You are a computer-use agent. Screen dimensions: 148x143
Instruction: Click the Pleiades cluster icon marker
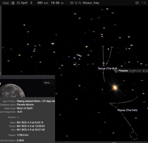[x=116, y=71]
